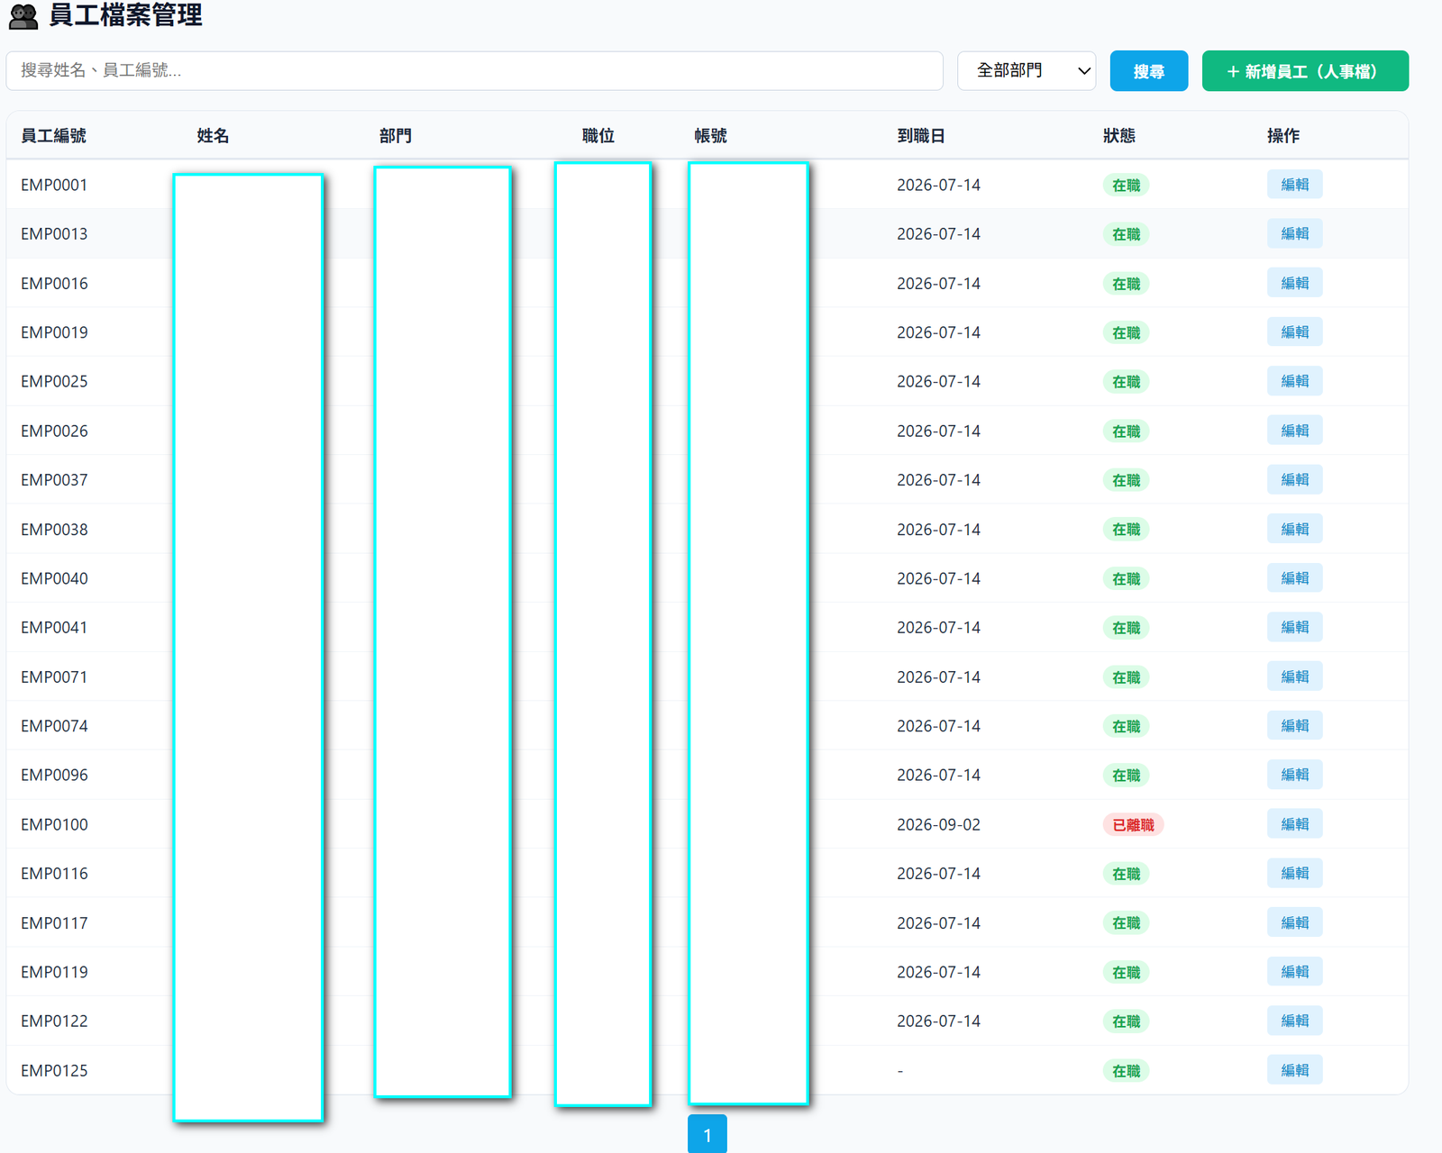Edit employee EMP0119

[x=1294, y=972]
